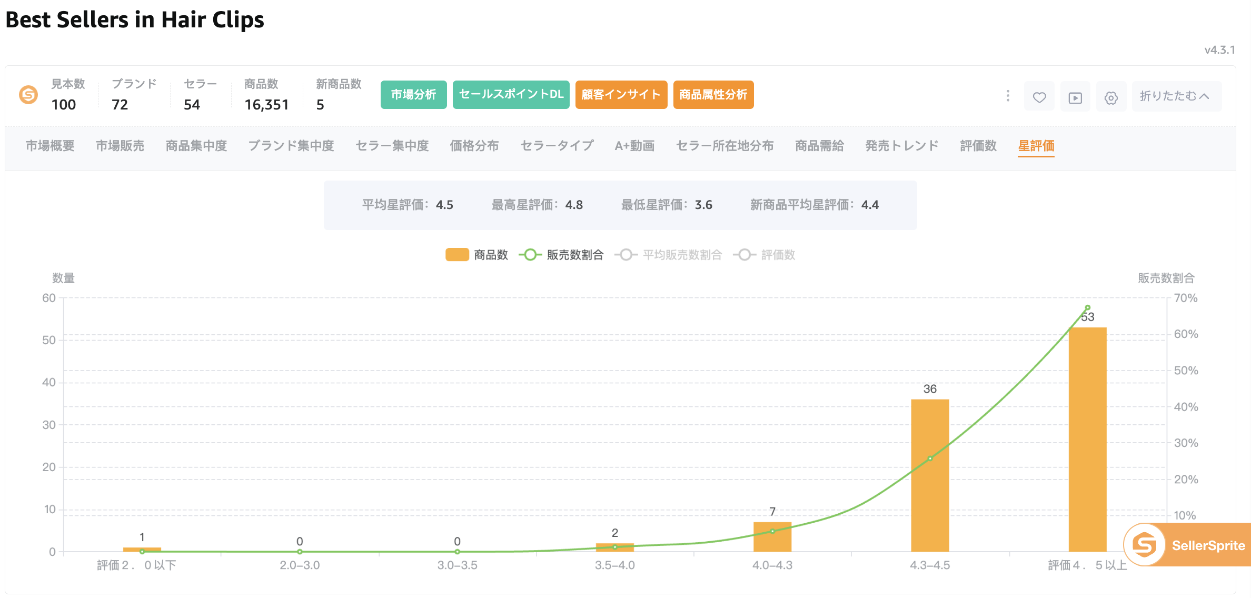Viewport: 1251px width, 598px height.
Task: Open 商品属性分析 orange button
Action: point(713,95)
